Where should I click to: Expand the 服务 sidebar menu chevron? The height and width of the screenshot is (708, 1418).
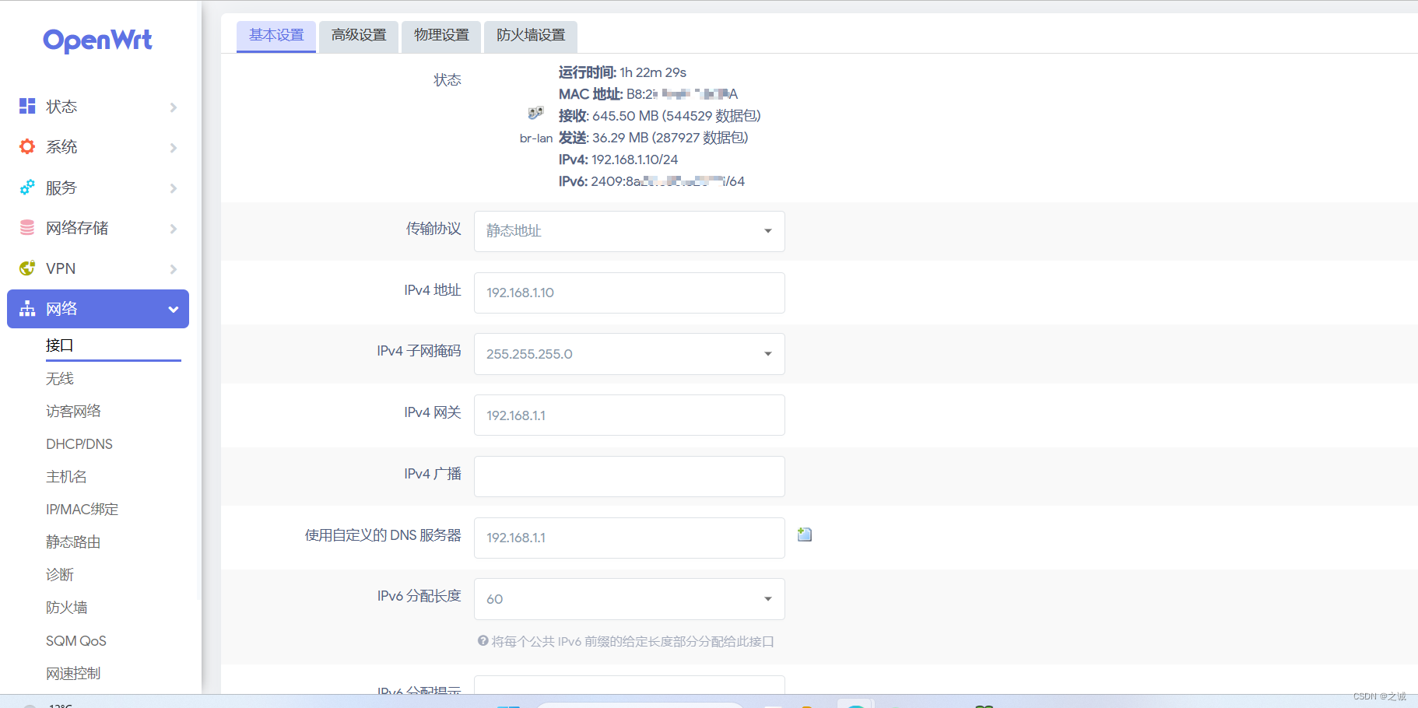[x=174, y=188]
